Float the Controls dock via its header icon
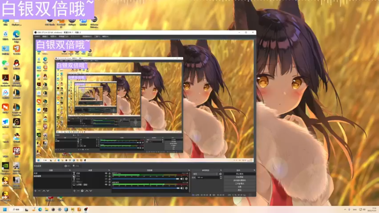The height and width of the screenshot is (213, 379). tap(254, 170)
